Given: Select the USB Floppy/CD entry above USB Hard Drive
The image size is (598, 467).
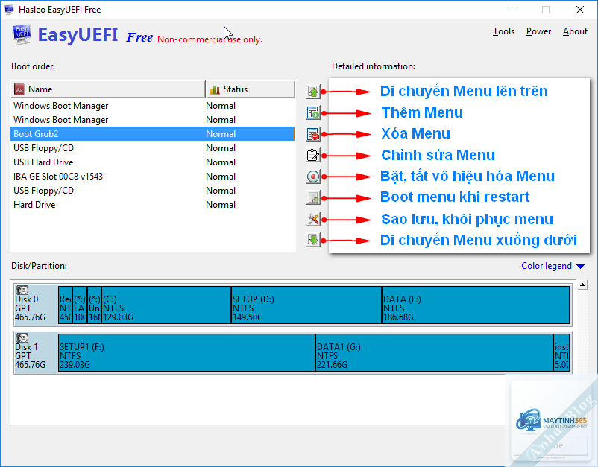Looking at the screenshot, I should pyautogui.click(x=153, y=147).
